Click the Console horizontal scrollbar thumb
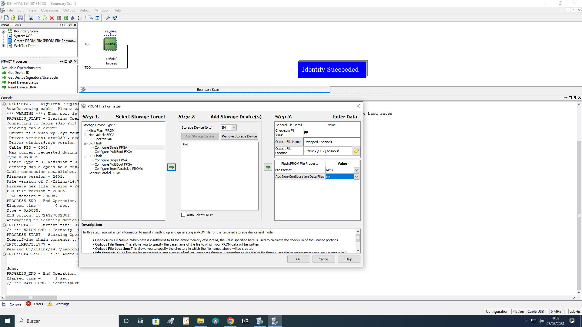The height and width of the screenshot is (327, 582). [31, 298]
